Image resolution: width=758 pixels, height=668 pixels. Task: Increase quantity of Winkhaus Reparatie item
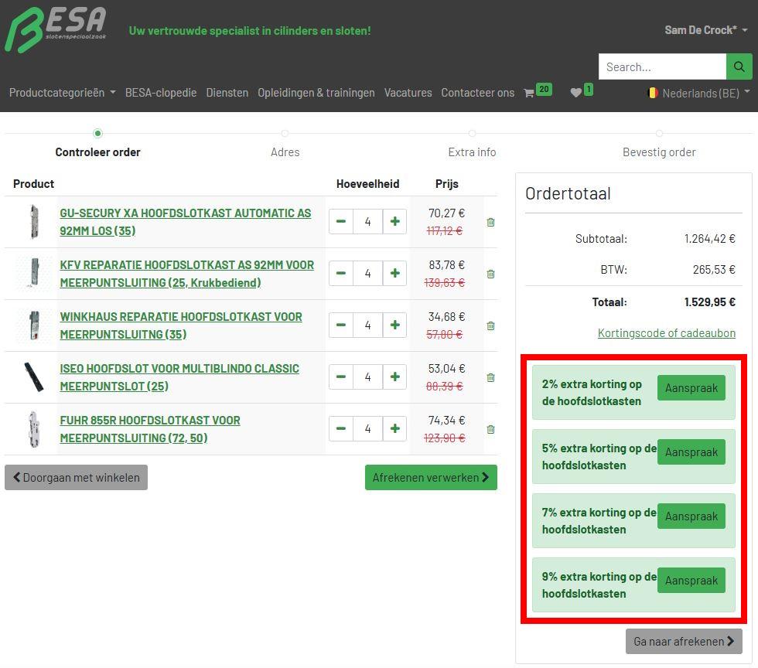coord(394,325)
